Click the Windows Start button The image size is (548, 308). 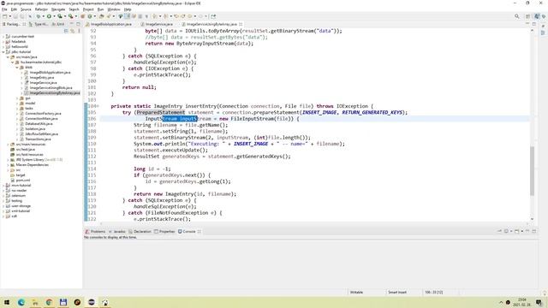[7, 302]
